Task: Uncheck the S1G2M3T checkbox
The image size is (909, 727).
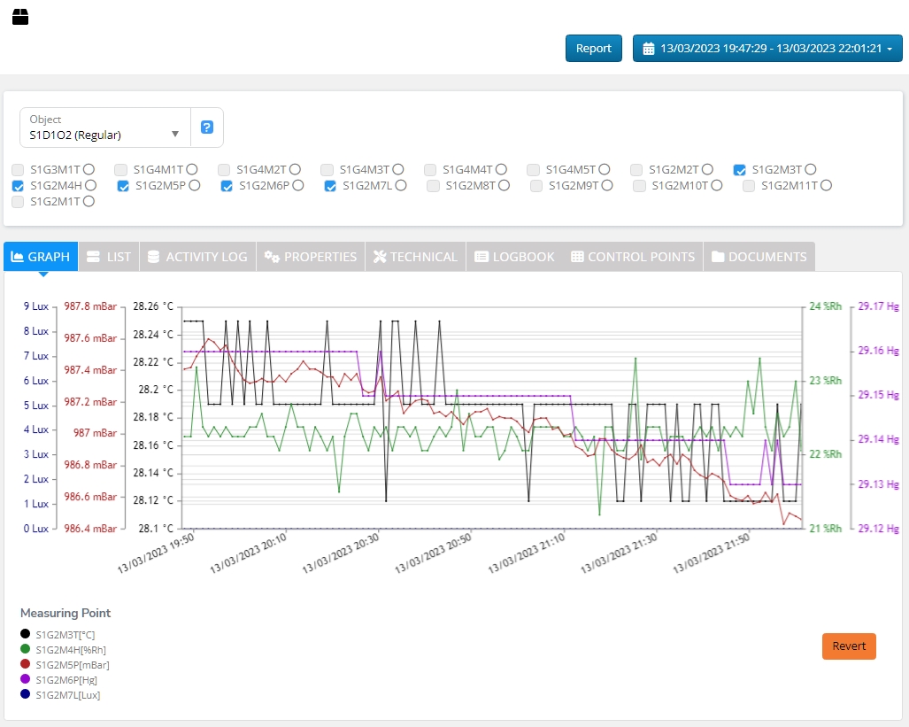Action: point(740,170)
